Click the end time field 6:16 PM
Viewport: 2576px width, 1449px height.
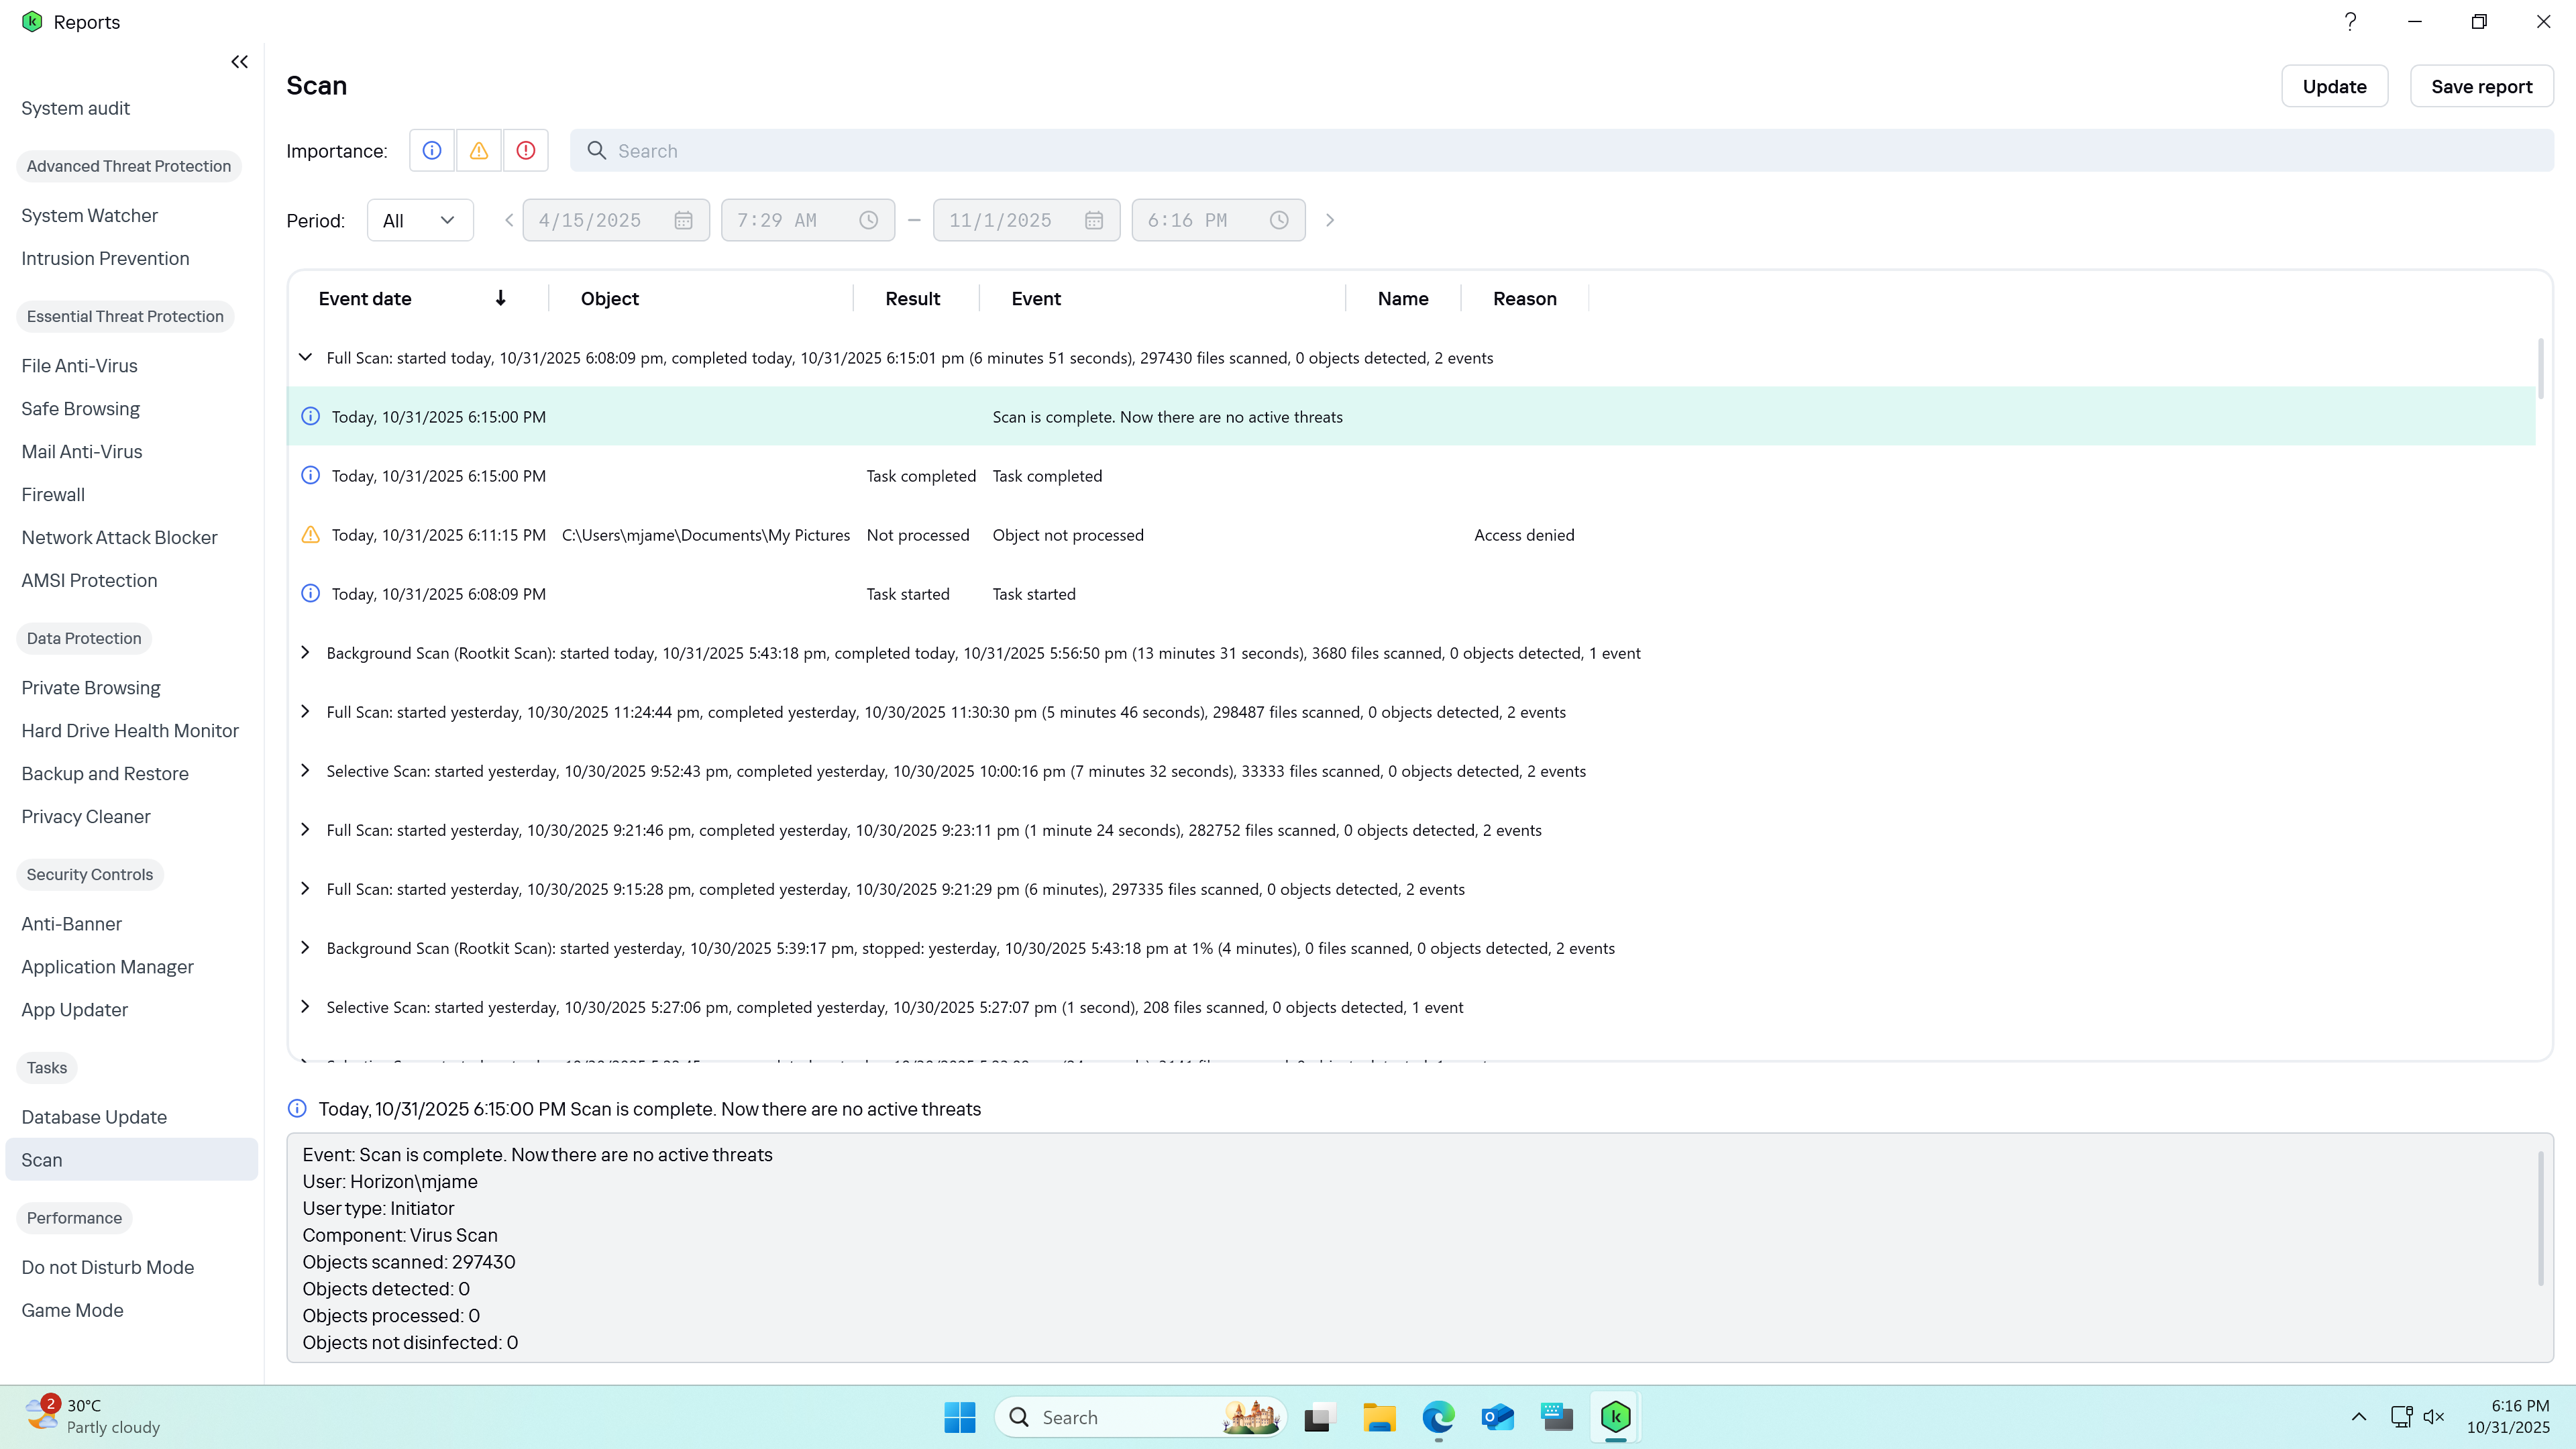point(1218,220)
